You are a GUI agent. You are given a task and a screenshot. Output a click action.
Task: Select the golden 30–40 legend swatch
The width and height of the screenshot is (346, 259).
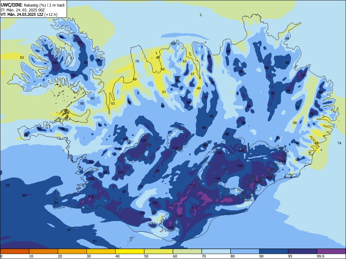point(101,251)
